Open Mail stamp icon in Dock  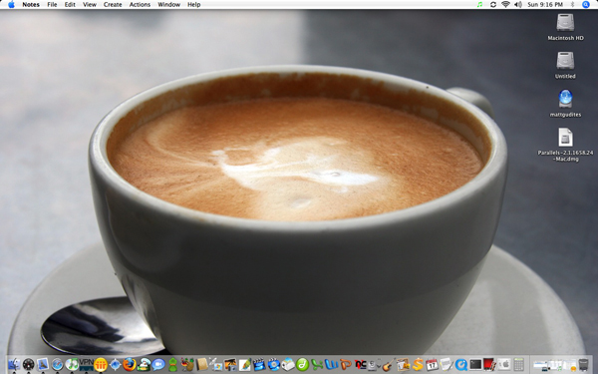(43, 364)
